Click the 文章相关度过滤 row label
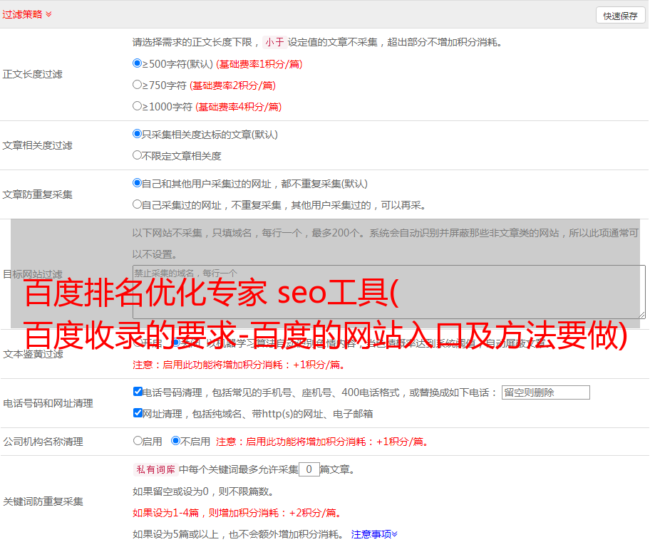The image size is (650, 547). click(x=37, y=145)
